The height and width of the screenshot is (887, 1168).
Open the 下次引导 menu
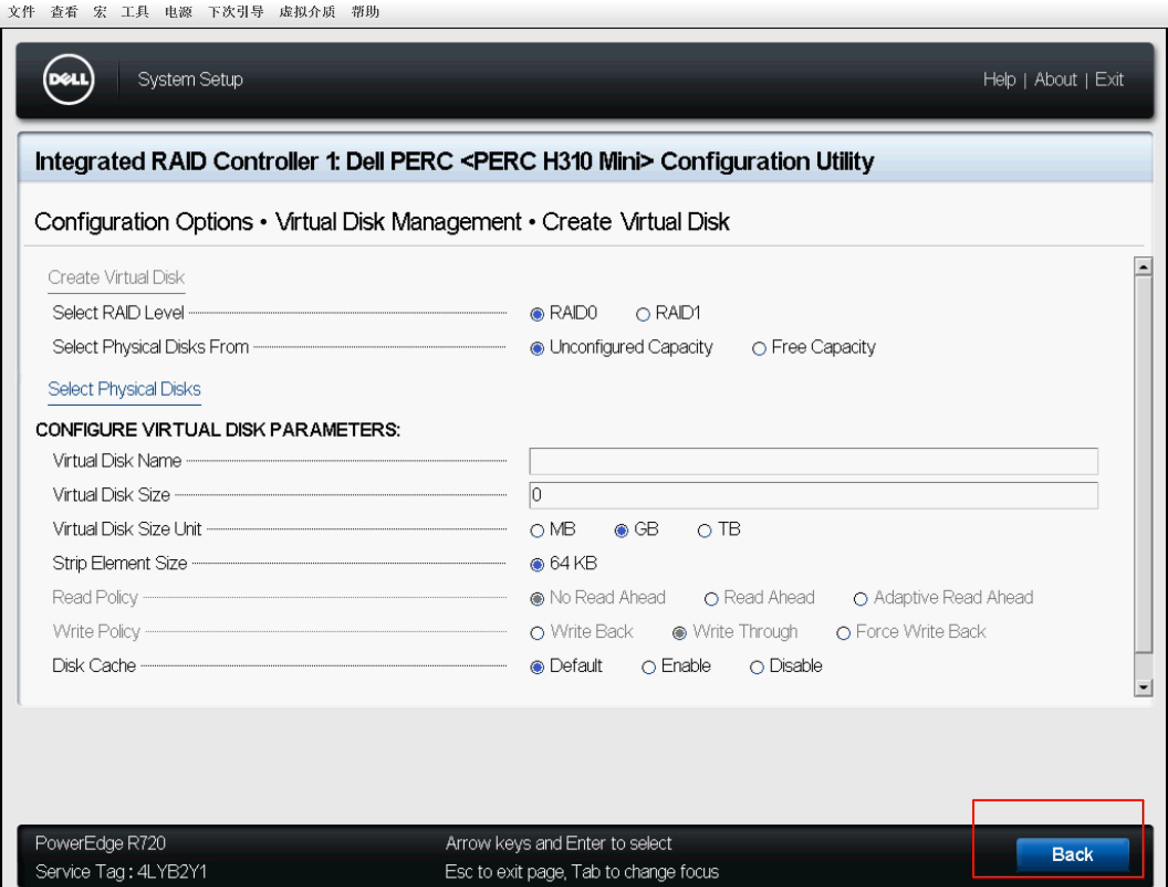click(x=236, y=12)
